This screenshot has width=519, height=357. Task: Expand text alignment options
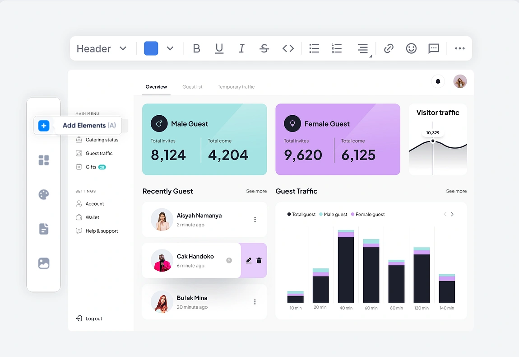tap(363, 49)
